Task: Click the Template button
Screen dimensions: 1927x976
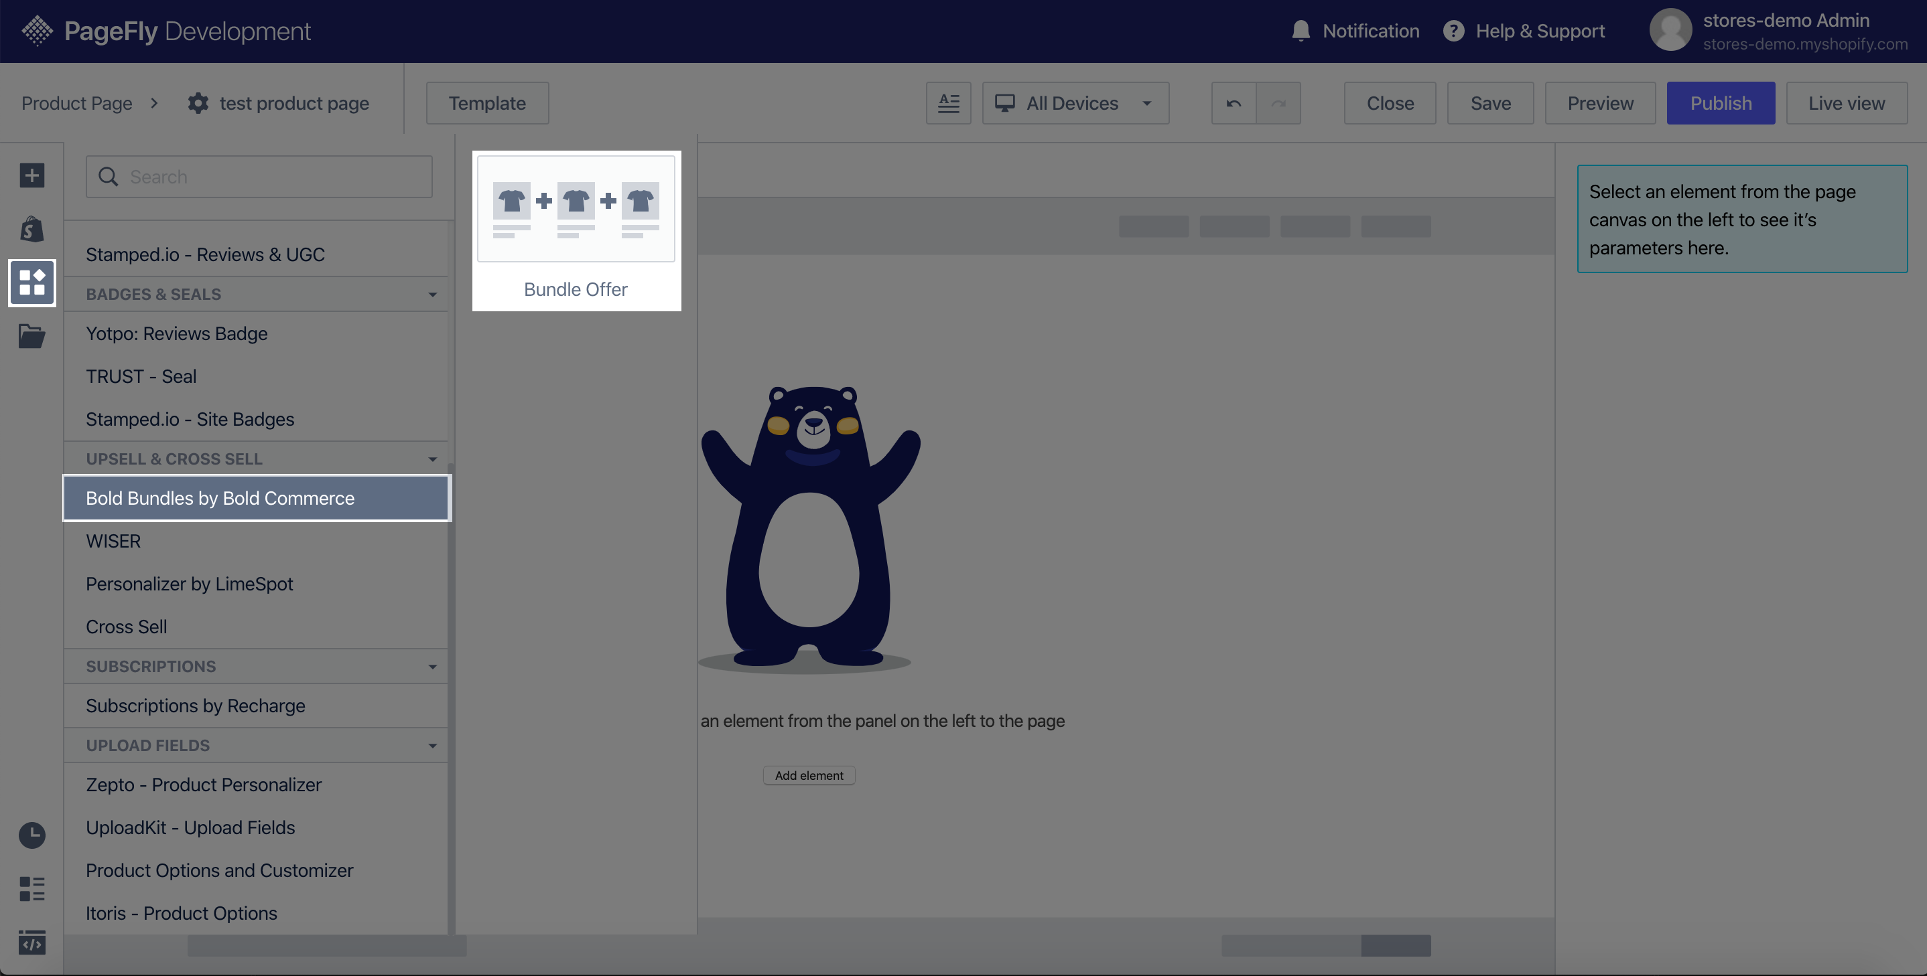Action: (x=487, y=103)
